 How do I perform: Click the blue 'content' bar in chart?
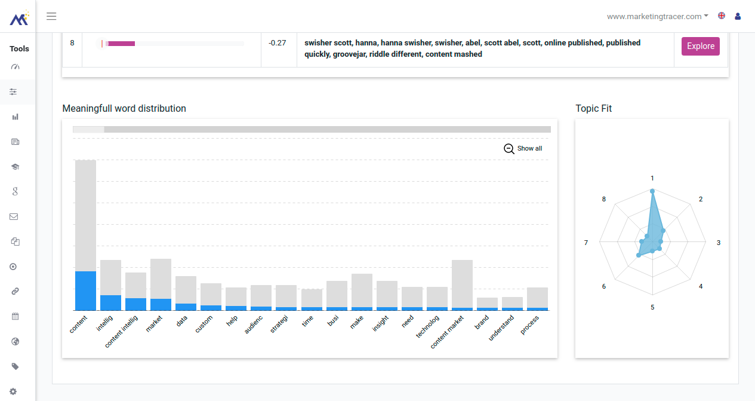click(x=85, y=290)
